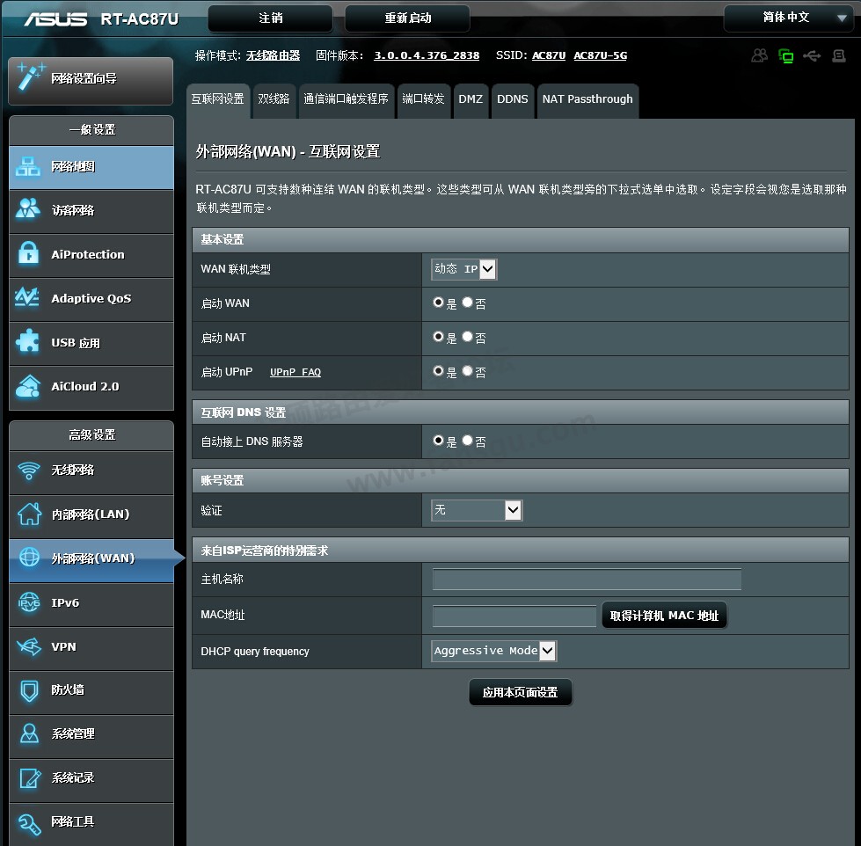The image size is (861, 846).
Task: Open AiCloud 2.0 cloud icon
Action: pyautogui.click(x=28, y=386)
